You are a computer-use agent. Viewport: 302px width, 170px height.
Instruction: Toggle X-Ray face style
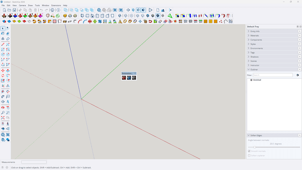click(120, 16)
